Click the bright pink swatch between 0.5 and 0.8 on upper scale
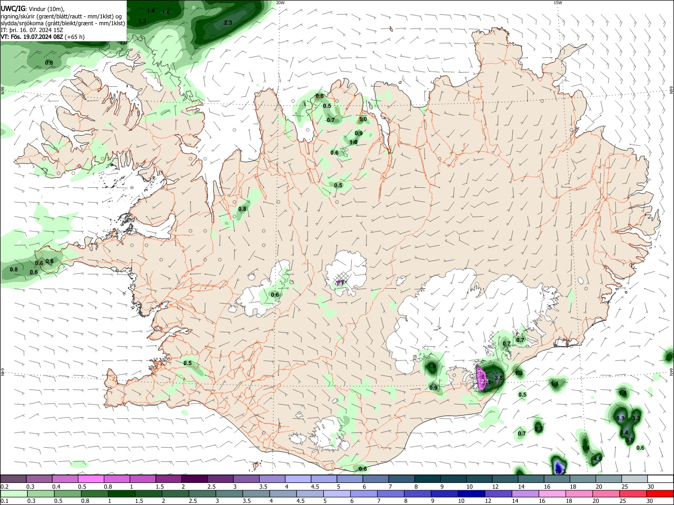The image size is (674, 505). click(90, 479)
